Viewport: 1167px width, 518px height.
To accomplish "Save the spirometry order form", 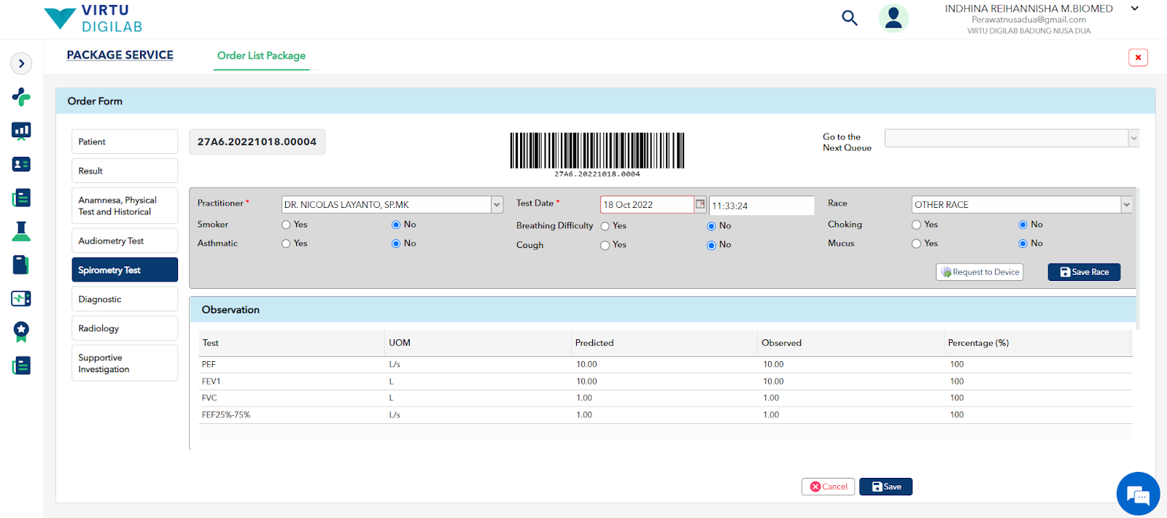I will [885, 487].
